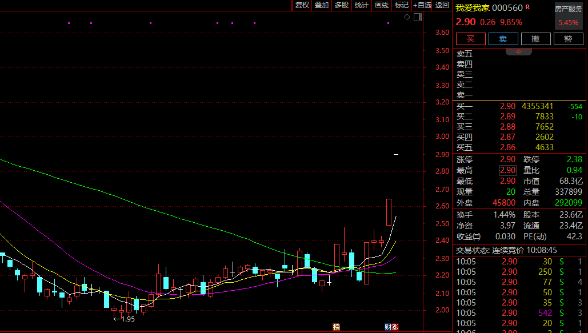This screenshot has width=588, height=333.
Task: Click 市值 value 68.3亿
Action: (571, 181)
